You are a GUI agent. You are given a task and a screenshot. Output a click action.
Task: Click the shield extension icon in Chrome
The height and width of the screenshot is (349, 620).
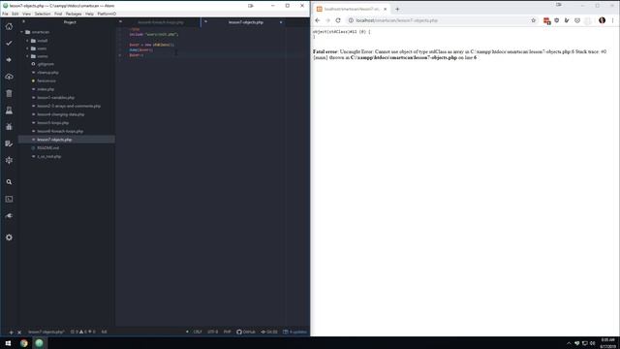click(557, 20)
